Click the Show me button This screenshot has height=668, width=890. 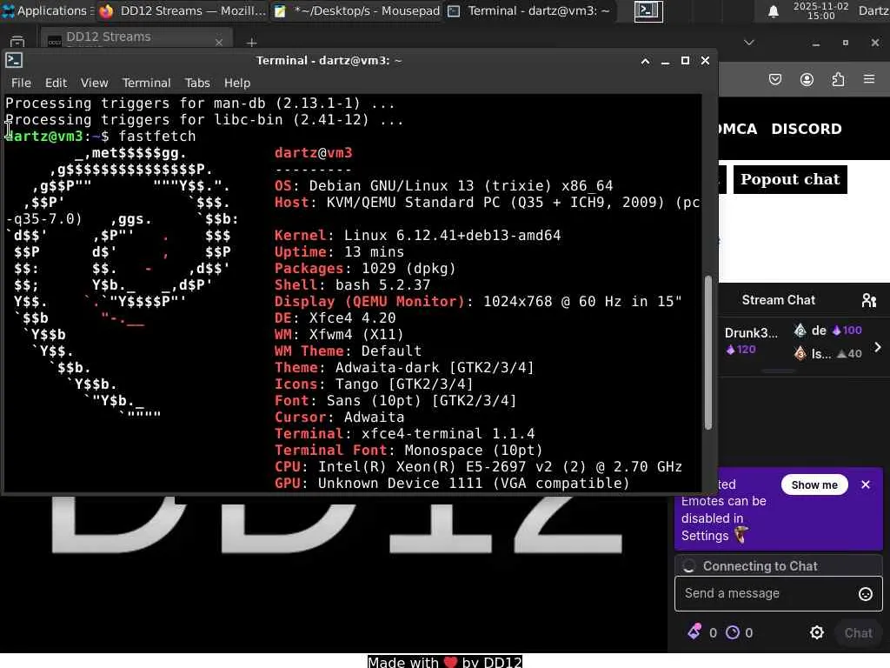814,484
